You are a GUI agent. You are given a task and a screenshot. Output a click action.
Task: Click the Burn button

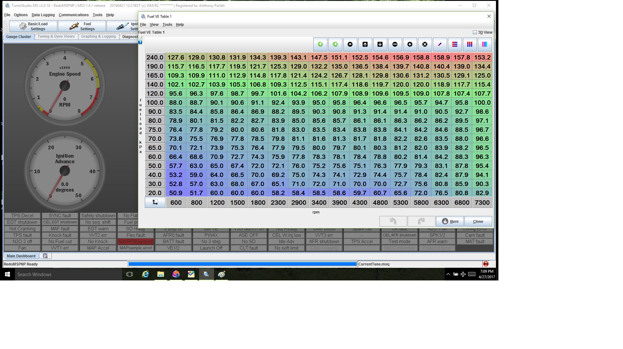pyautogui.click(x=449, y=221)
